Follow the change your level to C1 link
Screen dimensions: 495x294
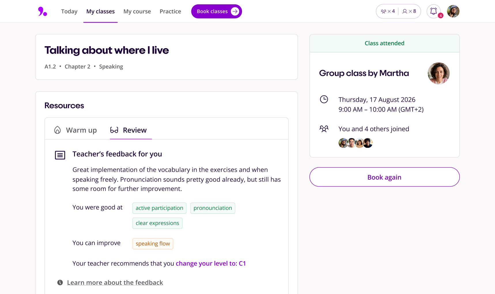point(211,263)
